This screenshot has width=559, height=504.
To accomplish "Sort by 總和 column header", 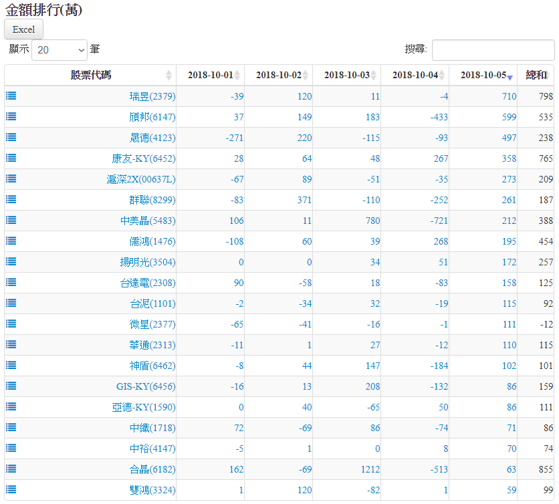I will [536, 75].
